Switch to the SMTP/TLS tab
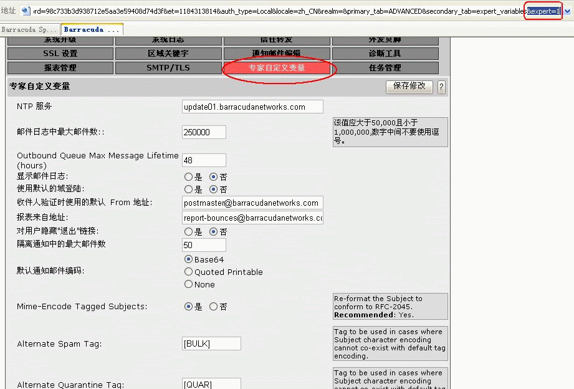Image resolution: width=574 pixels, height=389 pixels. pyautogui.click(x=168, y=68)
